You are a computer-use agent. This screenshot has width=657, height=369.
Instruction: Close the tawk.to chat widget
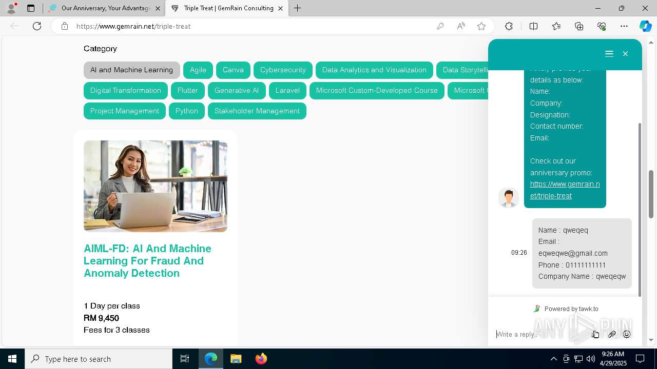[625, 54]
